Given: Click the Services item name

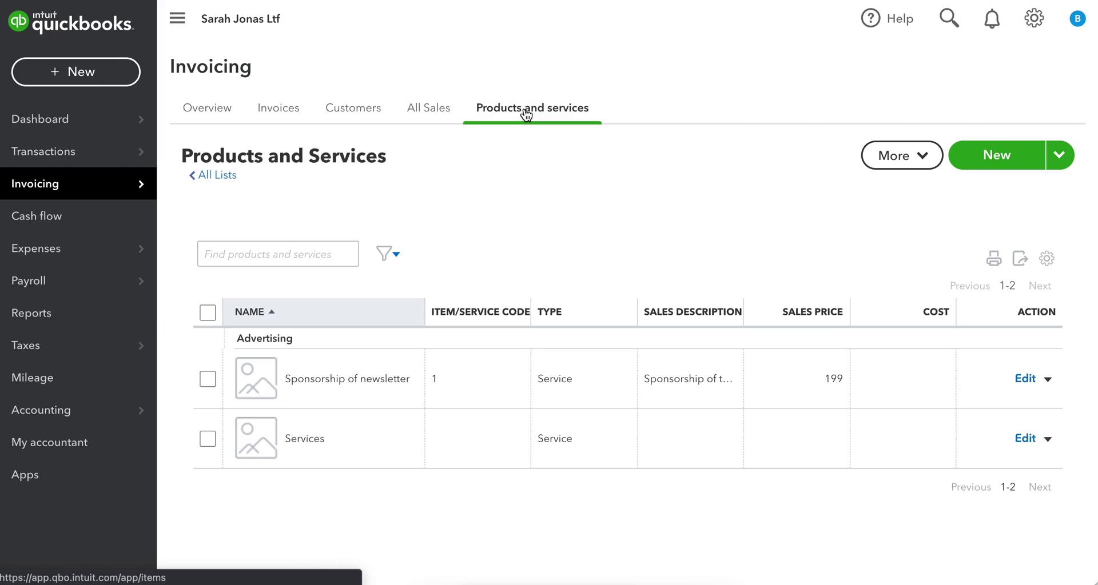Looking at the screenshot, I should click(x=304, y=439).
